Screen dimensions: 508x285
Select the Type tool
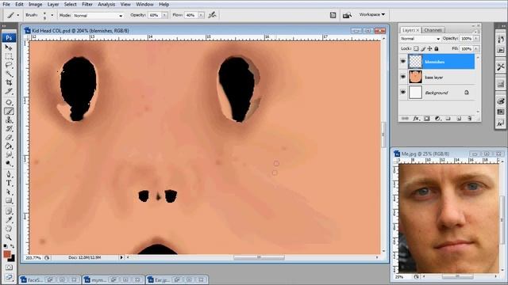[x=9, y=183]
